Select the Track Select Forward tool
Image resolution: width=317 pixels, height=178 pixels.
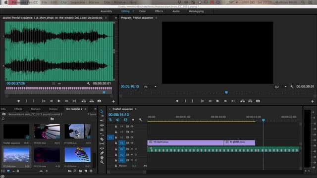coord(102,116)
